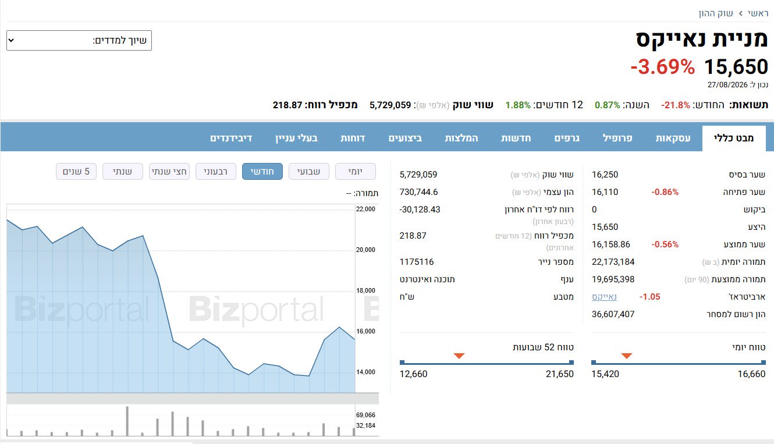Screen dimensions: 774x444
Task: Click the gray volume bars chart
Action: [x=181, y=421]
